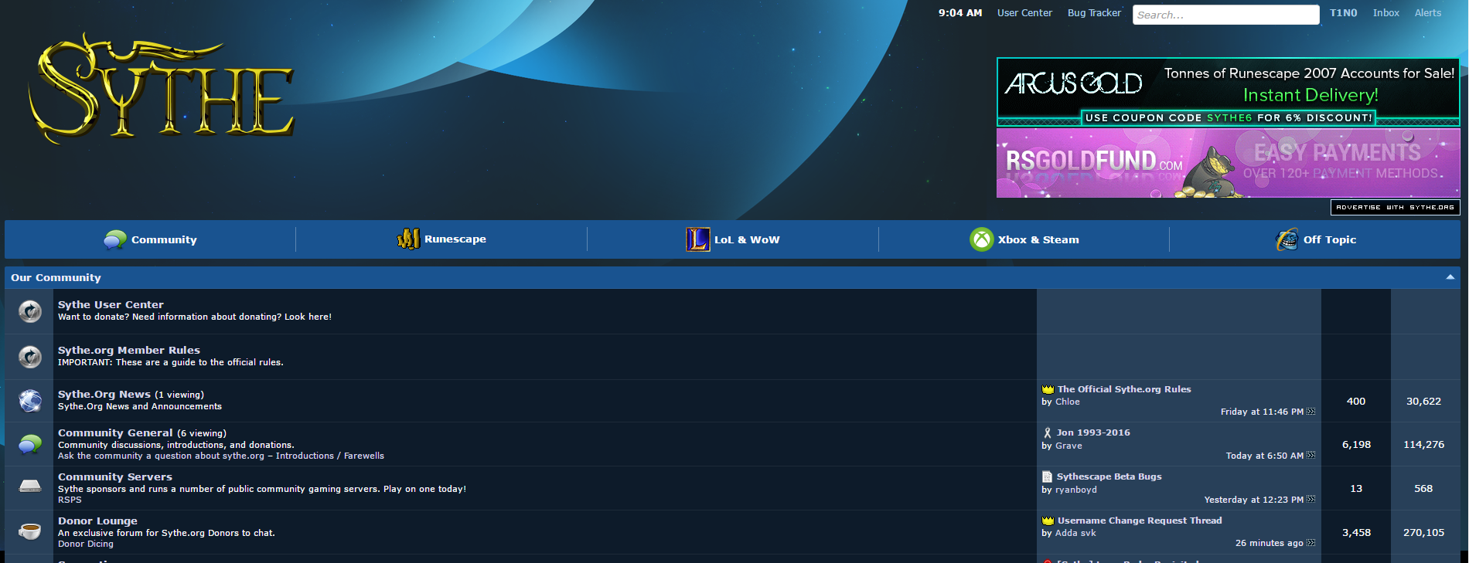Click the Sythe logo

click(x=162, y=88)
